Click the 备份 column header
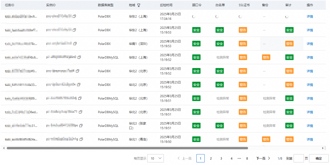This screenshot has height=165, width=330. pyautogui.click(x=265, y=5)
